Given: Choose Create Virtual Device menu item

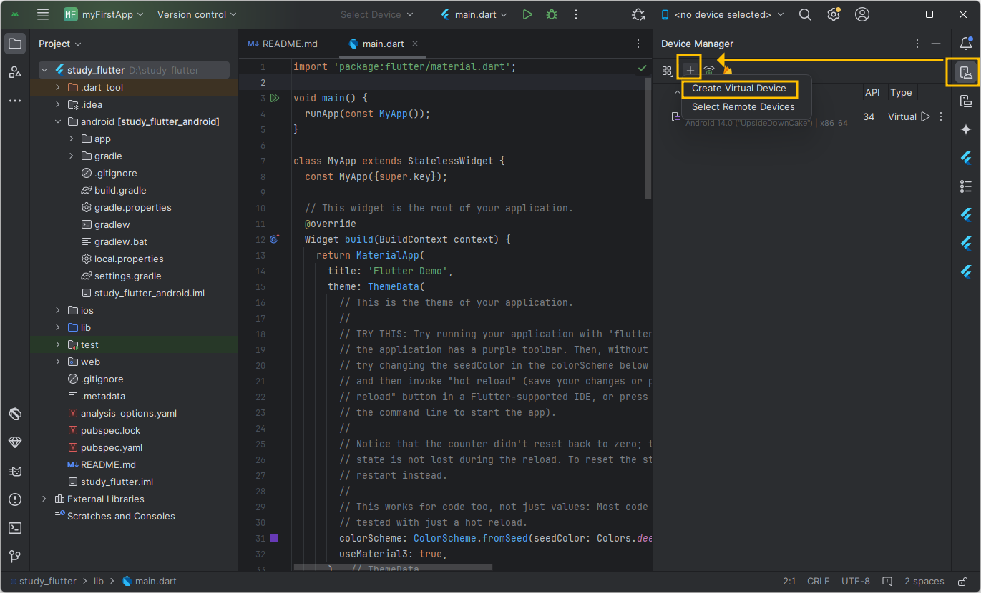Looking at the screenshot, I should (739, 89).
